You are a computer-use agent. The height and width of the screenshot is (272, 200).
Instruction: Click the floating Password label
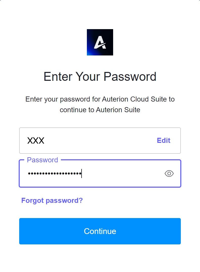click(42, 160)
